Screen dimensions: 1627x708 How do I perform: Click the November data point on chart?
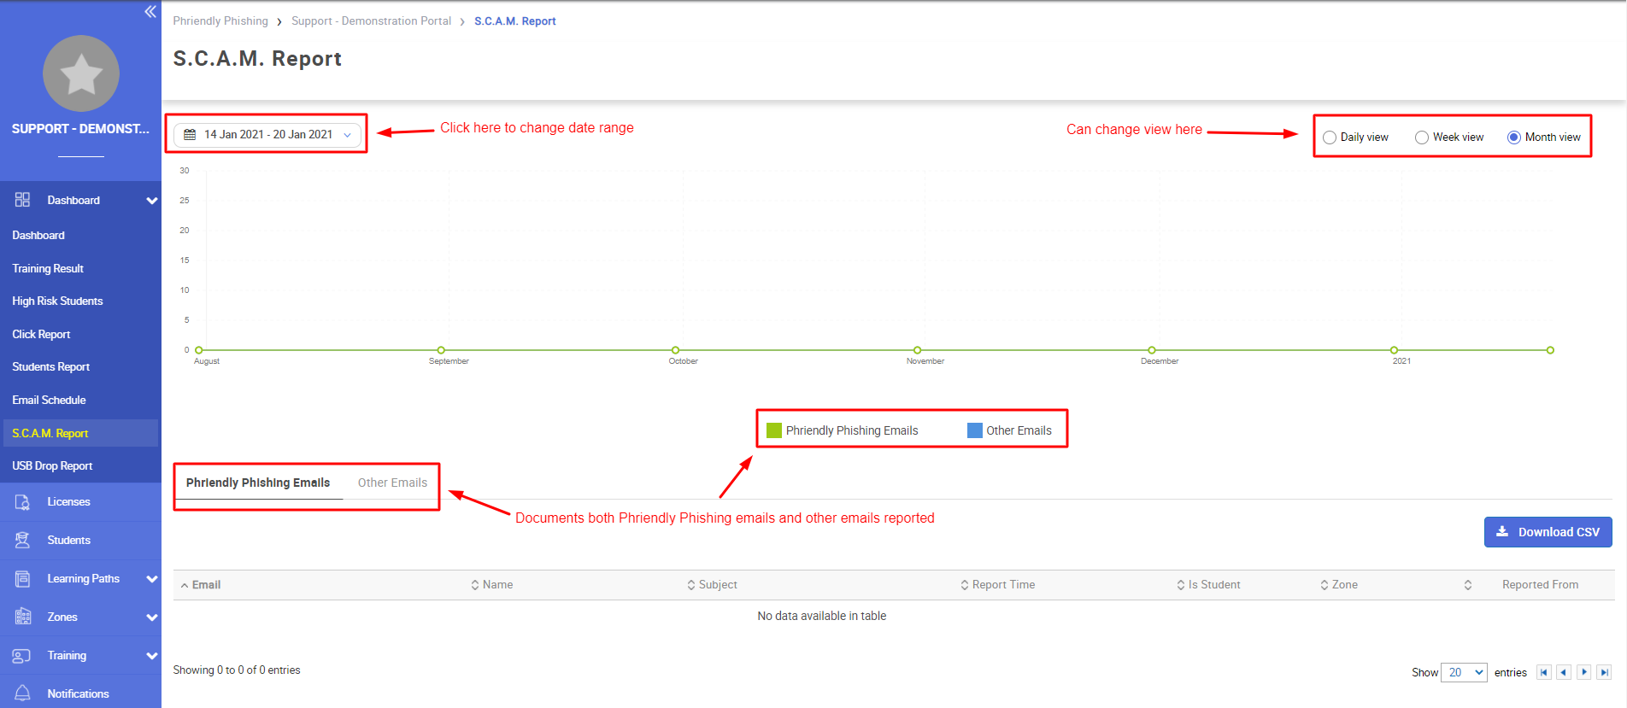coord(918,350)
